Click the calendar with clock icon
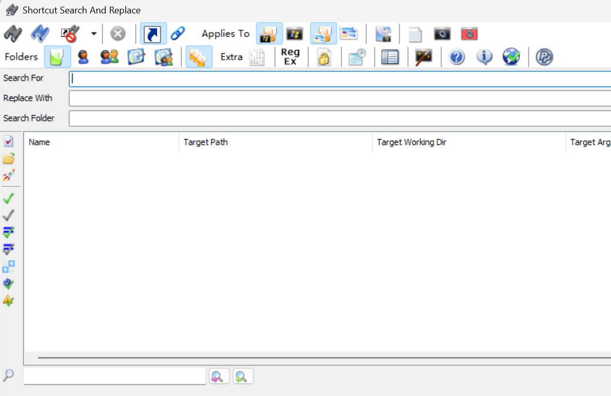Image resolution: width=611 pixels, height=396 pixels. tap(357, 57)
